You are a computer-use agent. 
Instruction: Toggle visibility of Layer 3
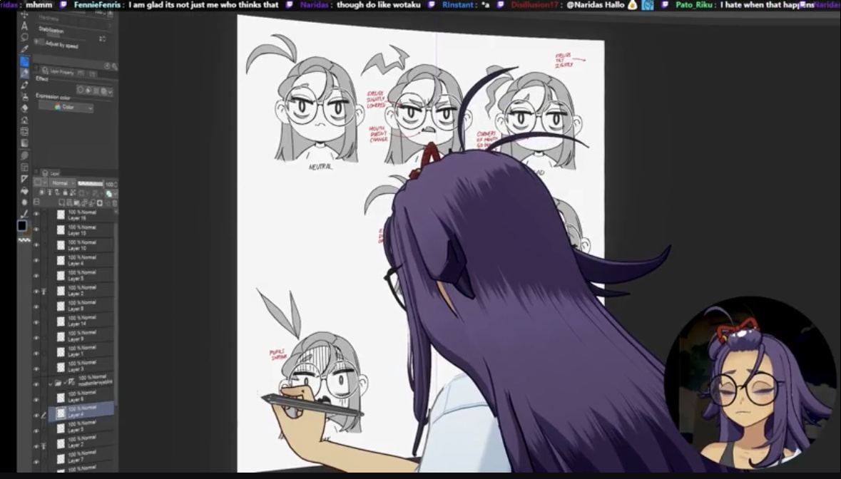[36, 369]
